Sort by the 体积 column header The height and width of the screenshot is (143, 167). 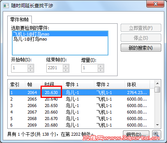click(137, 84)
